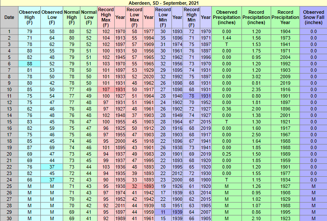The width and height of the screenshot is (327, 221).
Task: Click record precipitation year 2009
Action: point(285,77)
